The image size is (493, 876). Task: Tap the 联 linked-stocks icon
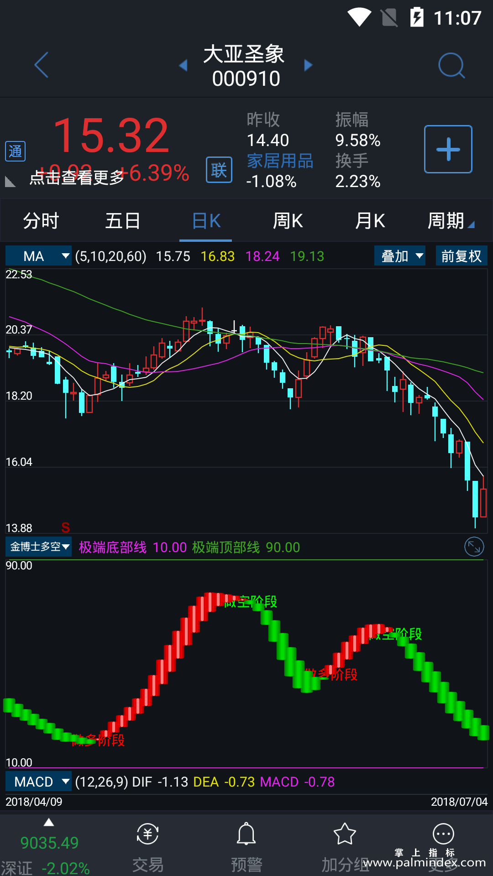[x=219, y=170]
